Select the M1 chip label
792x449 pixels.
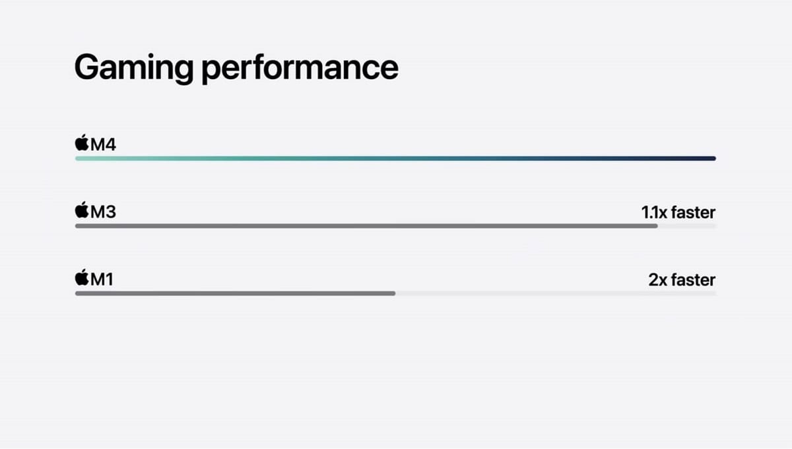click(x=102, y=280)
